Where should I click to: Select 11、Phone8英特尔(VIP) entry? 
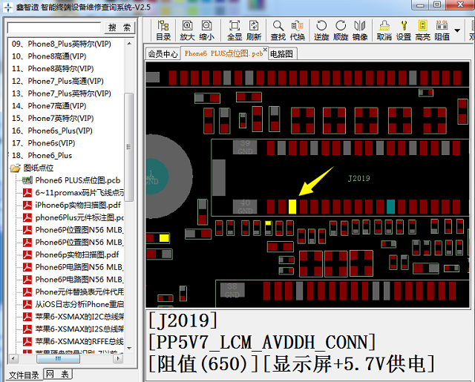(x=53, y=69)
